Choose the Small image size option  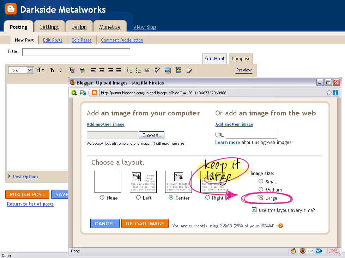pyautogui.click(x=261, y=181)
